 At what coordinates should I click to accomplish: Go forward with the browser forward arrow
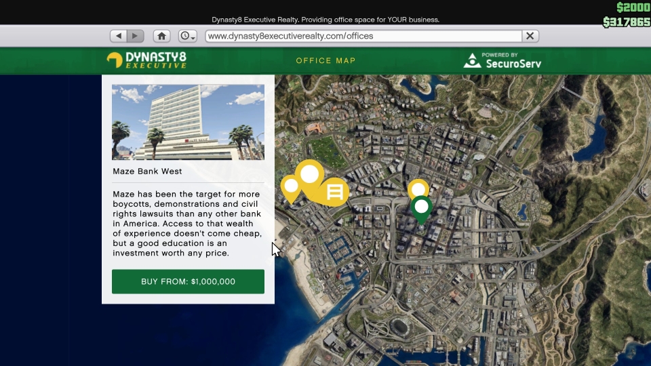tap(136, 36)
